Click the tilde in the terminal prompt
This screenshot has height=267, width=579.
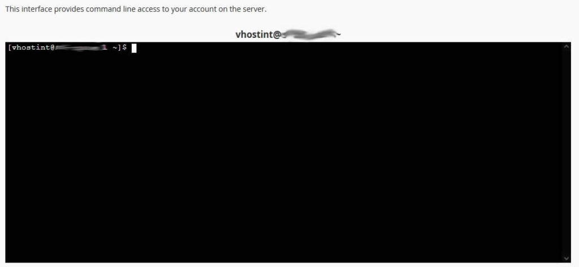click(115, 48)
